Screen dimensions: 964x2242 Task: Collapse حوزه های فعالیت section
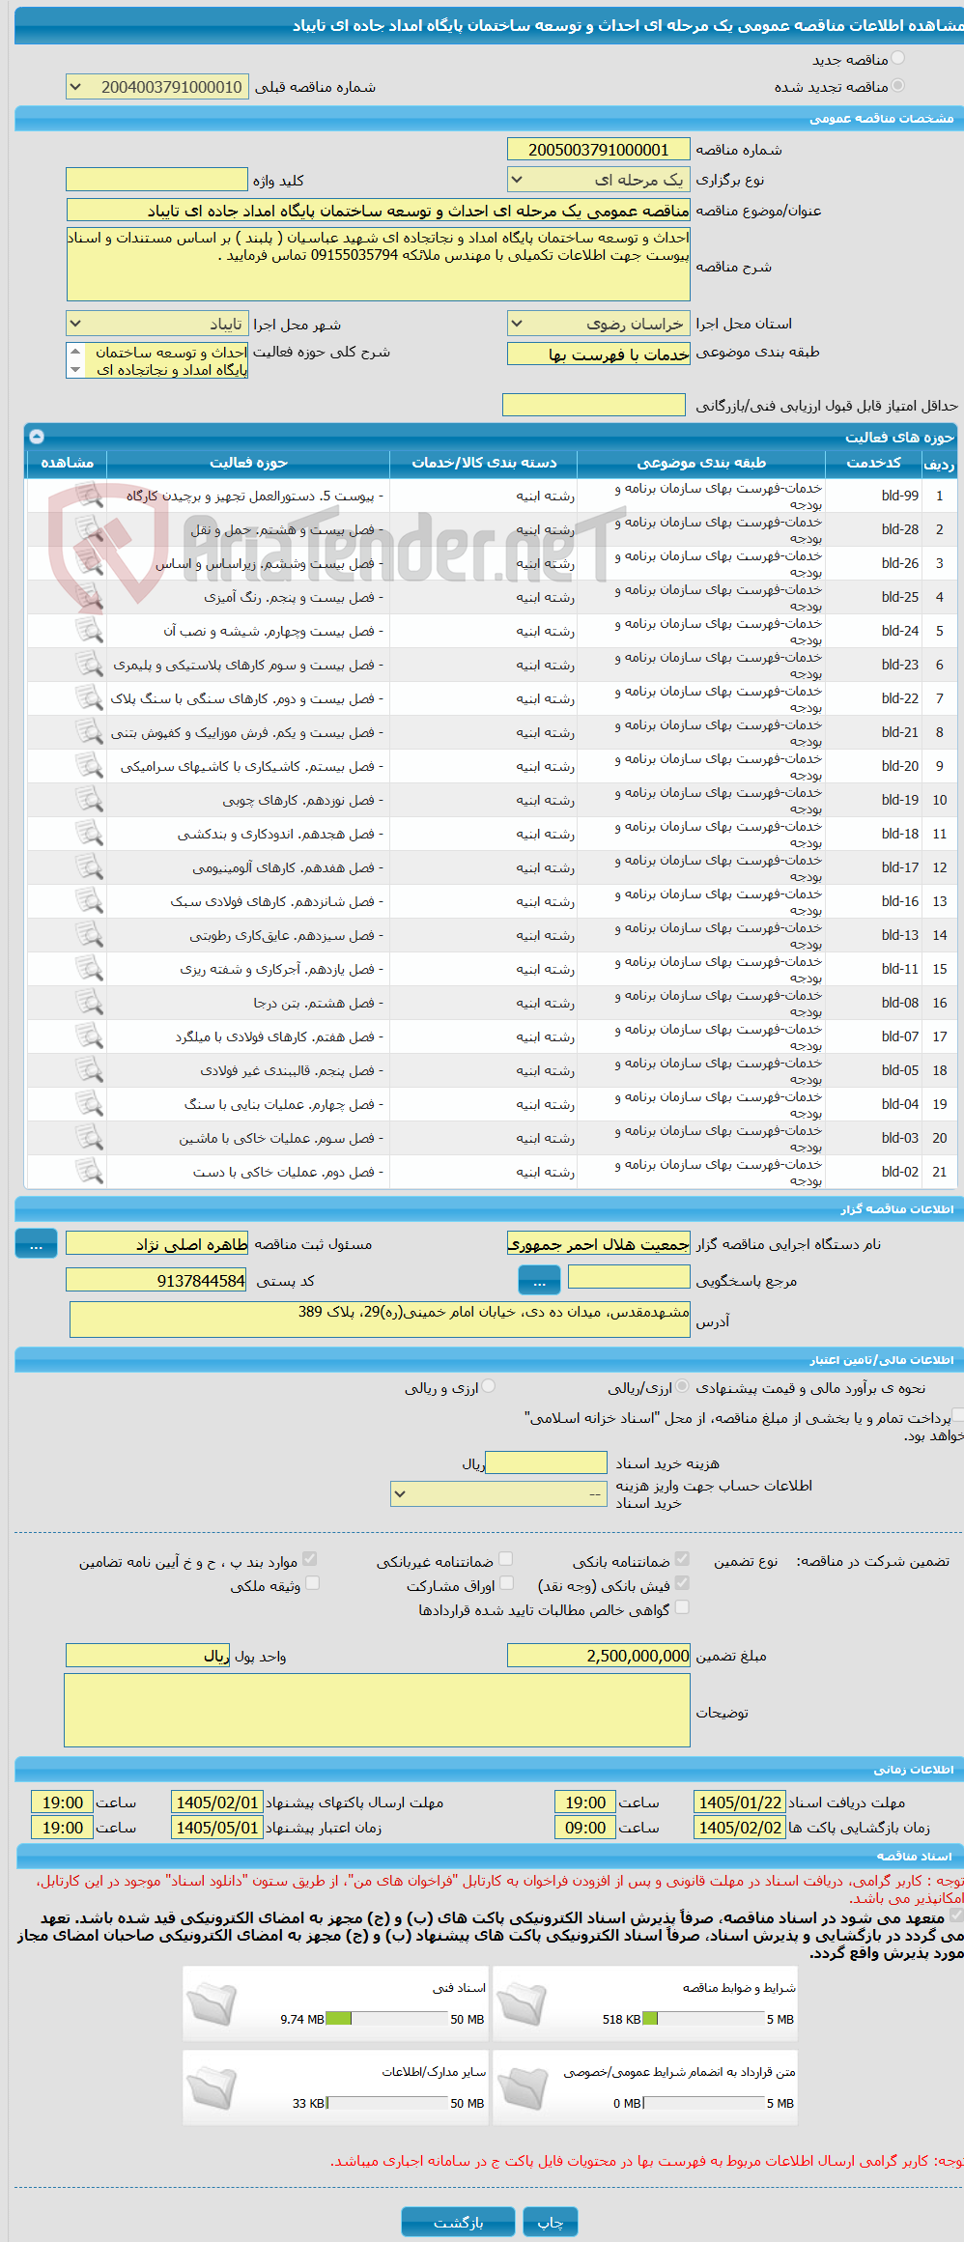coord(37,437)
